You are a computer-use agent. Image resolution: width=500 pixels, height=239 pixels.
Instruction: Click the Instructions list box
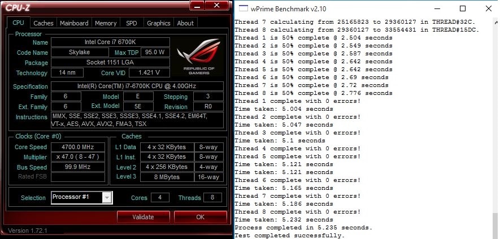coord(137,120)
